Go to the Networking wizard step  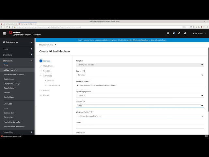[x=48, y=66]
